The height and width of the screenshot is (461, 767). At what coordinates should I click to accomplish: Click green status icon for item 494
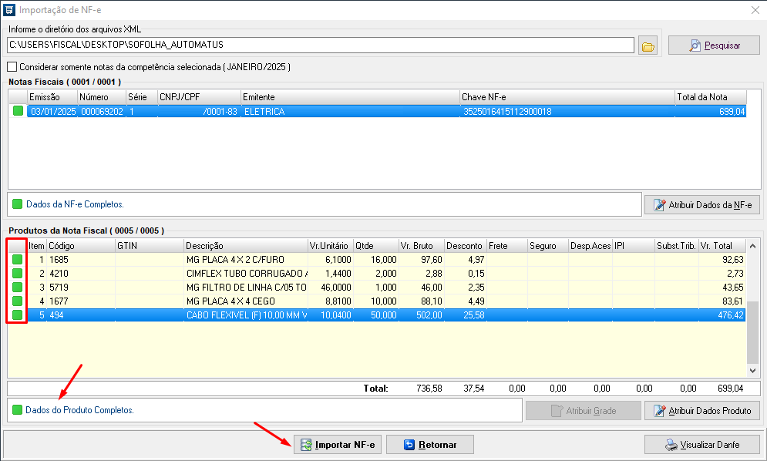(17, 315)
